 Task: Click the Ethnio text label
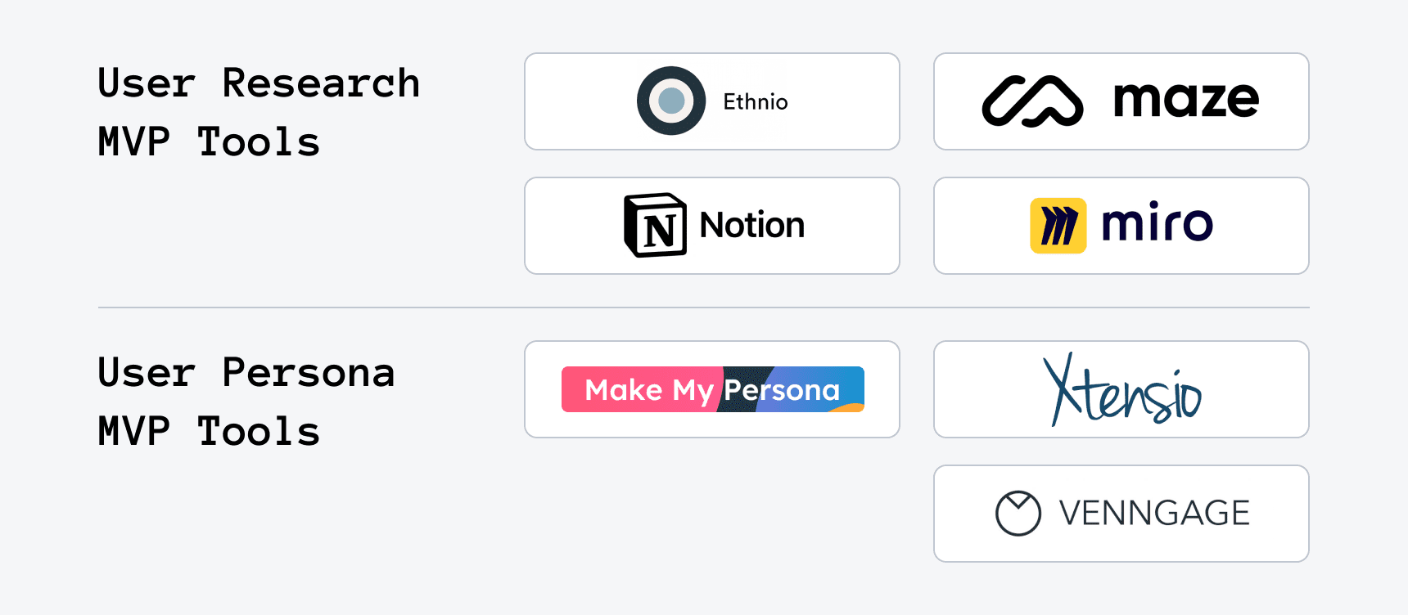[x=755, y=102]
